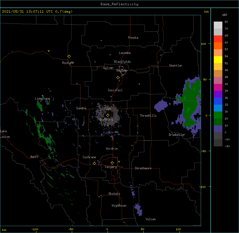Image resolution: width=239 pixels, height=233 pixels.
Task: Click the Drumheller city label
Action: 177,135
